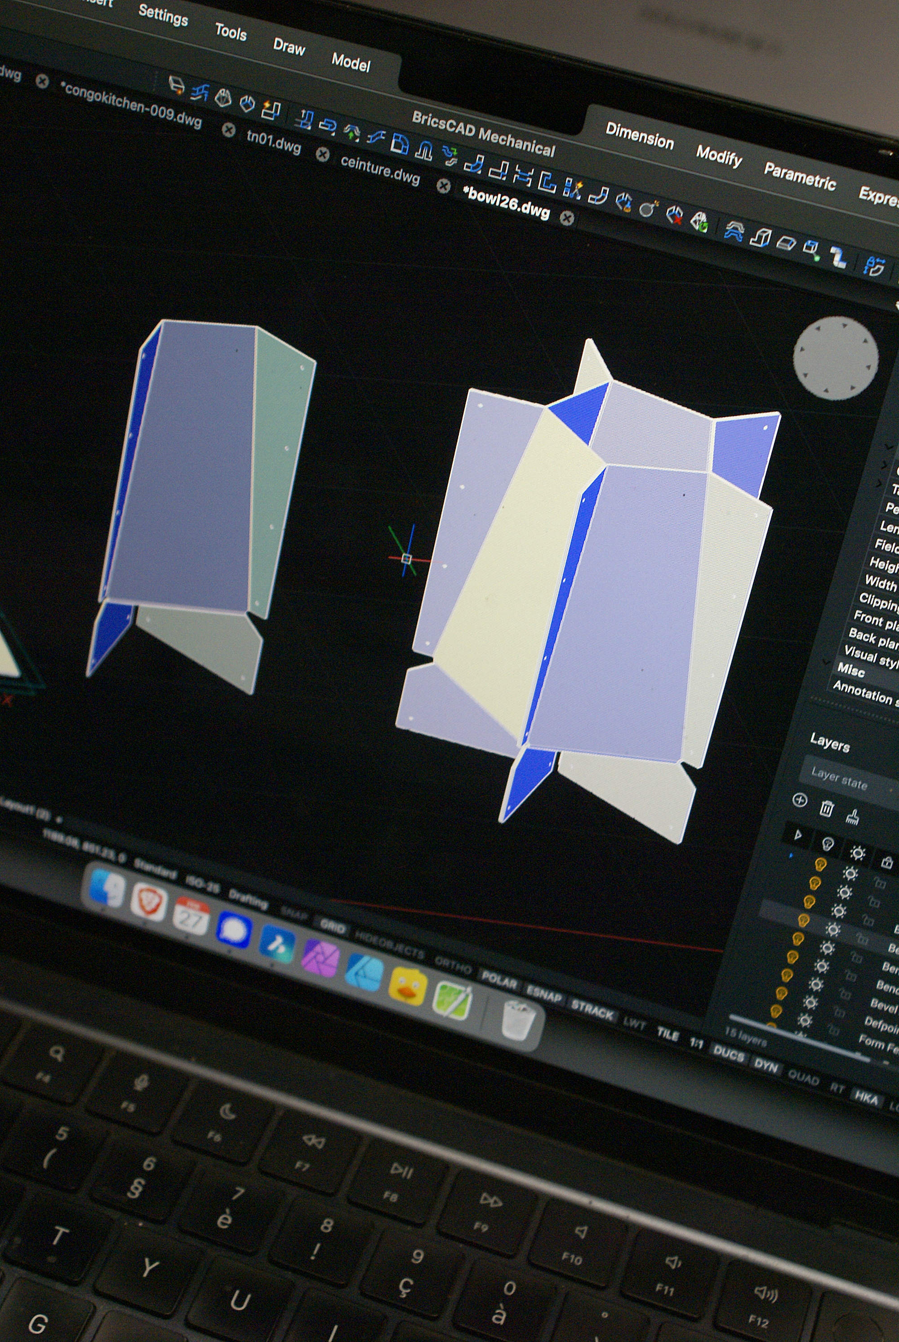This screenshot has width=899, height=1342.
Task: Switch to the congokitchen-009.dwg tab
Action: coord(131,106)
